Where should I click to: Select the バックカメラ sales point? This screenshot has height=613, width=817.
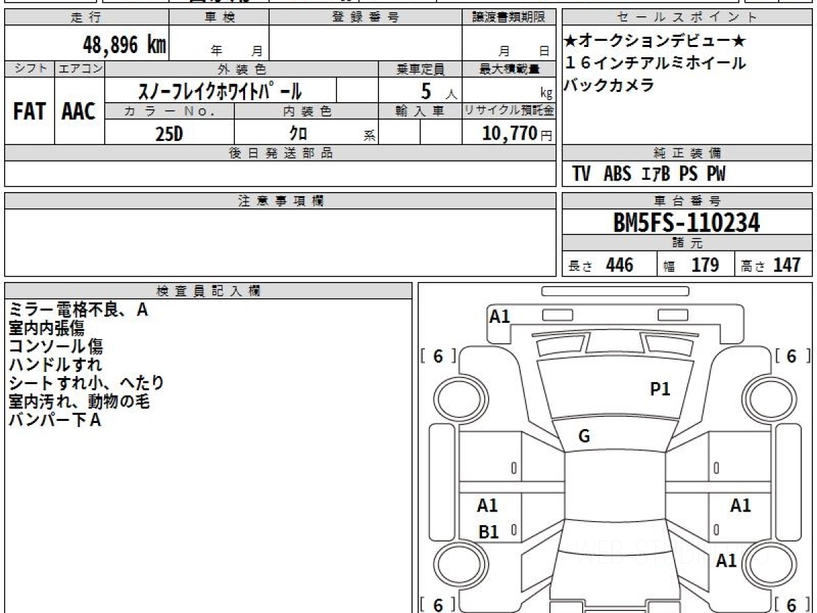coord(609,85)
